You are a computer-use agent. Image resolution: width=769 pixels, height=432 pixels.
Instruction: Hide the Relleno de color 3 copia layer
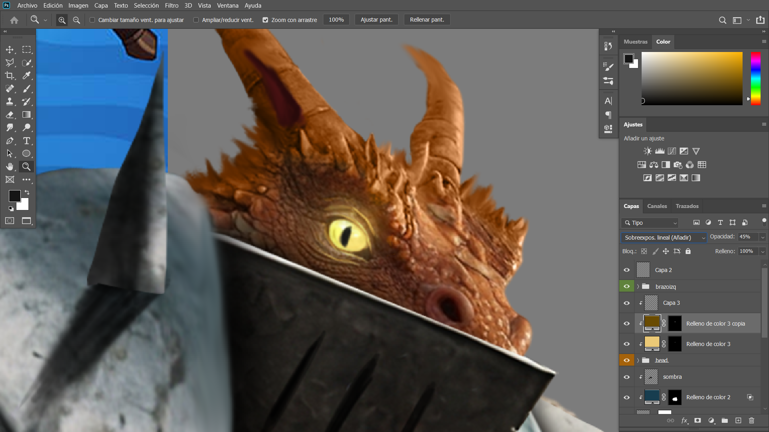click(x=627, y=324)
